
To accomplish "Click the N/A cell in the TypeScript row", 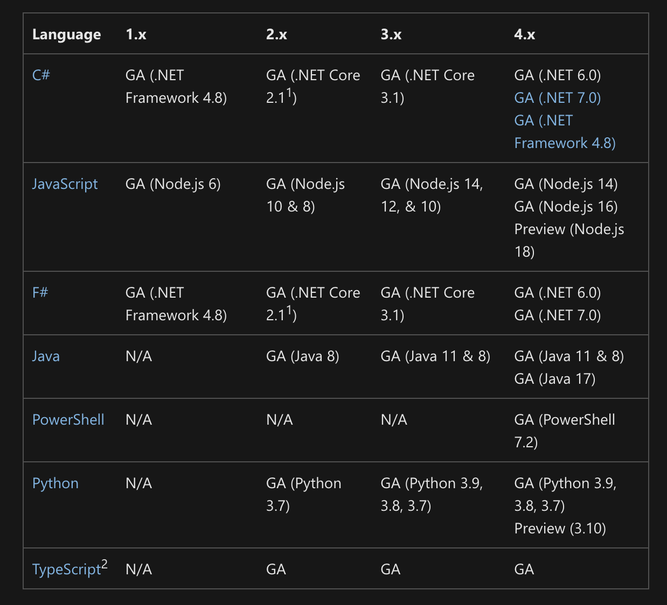I will (139, 569).
